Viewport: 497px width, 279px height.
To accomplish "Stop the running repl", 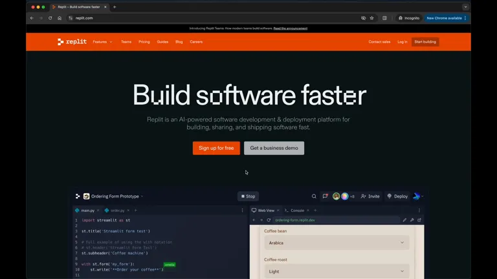I will [x=248, y=196].
